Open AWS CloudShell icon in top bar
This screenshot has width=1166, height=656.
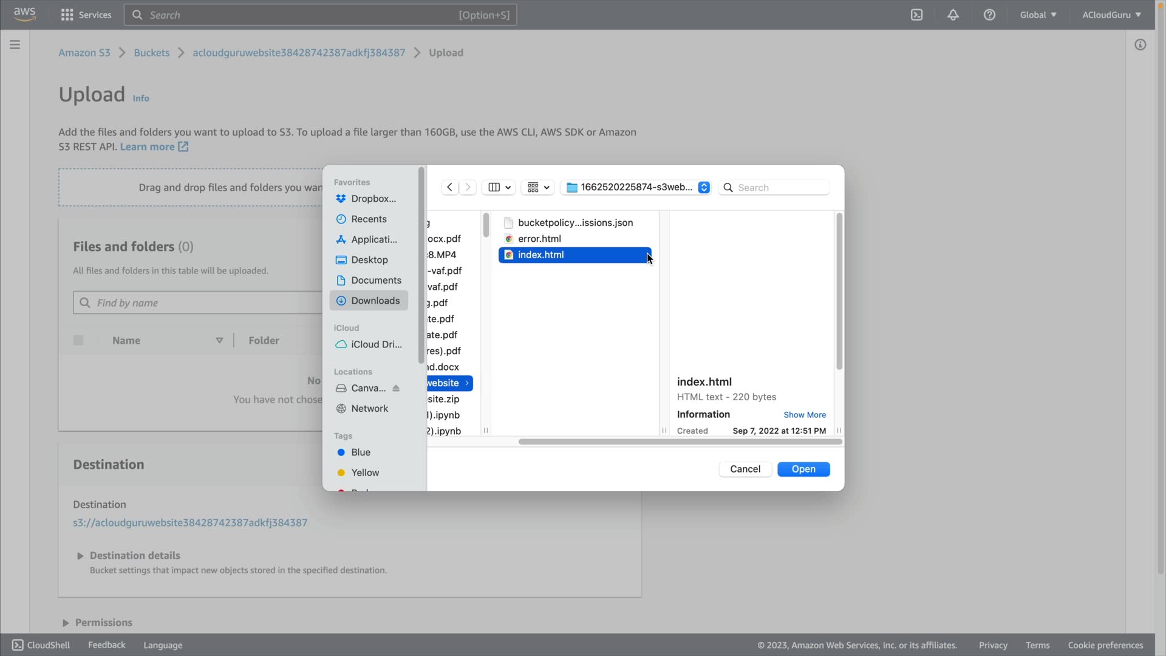916,15
